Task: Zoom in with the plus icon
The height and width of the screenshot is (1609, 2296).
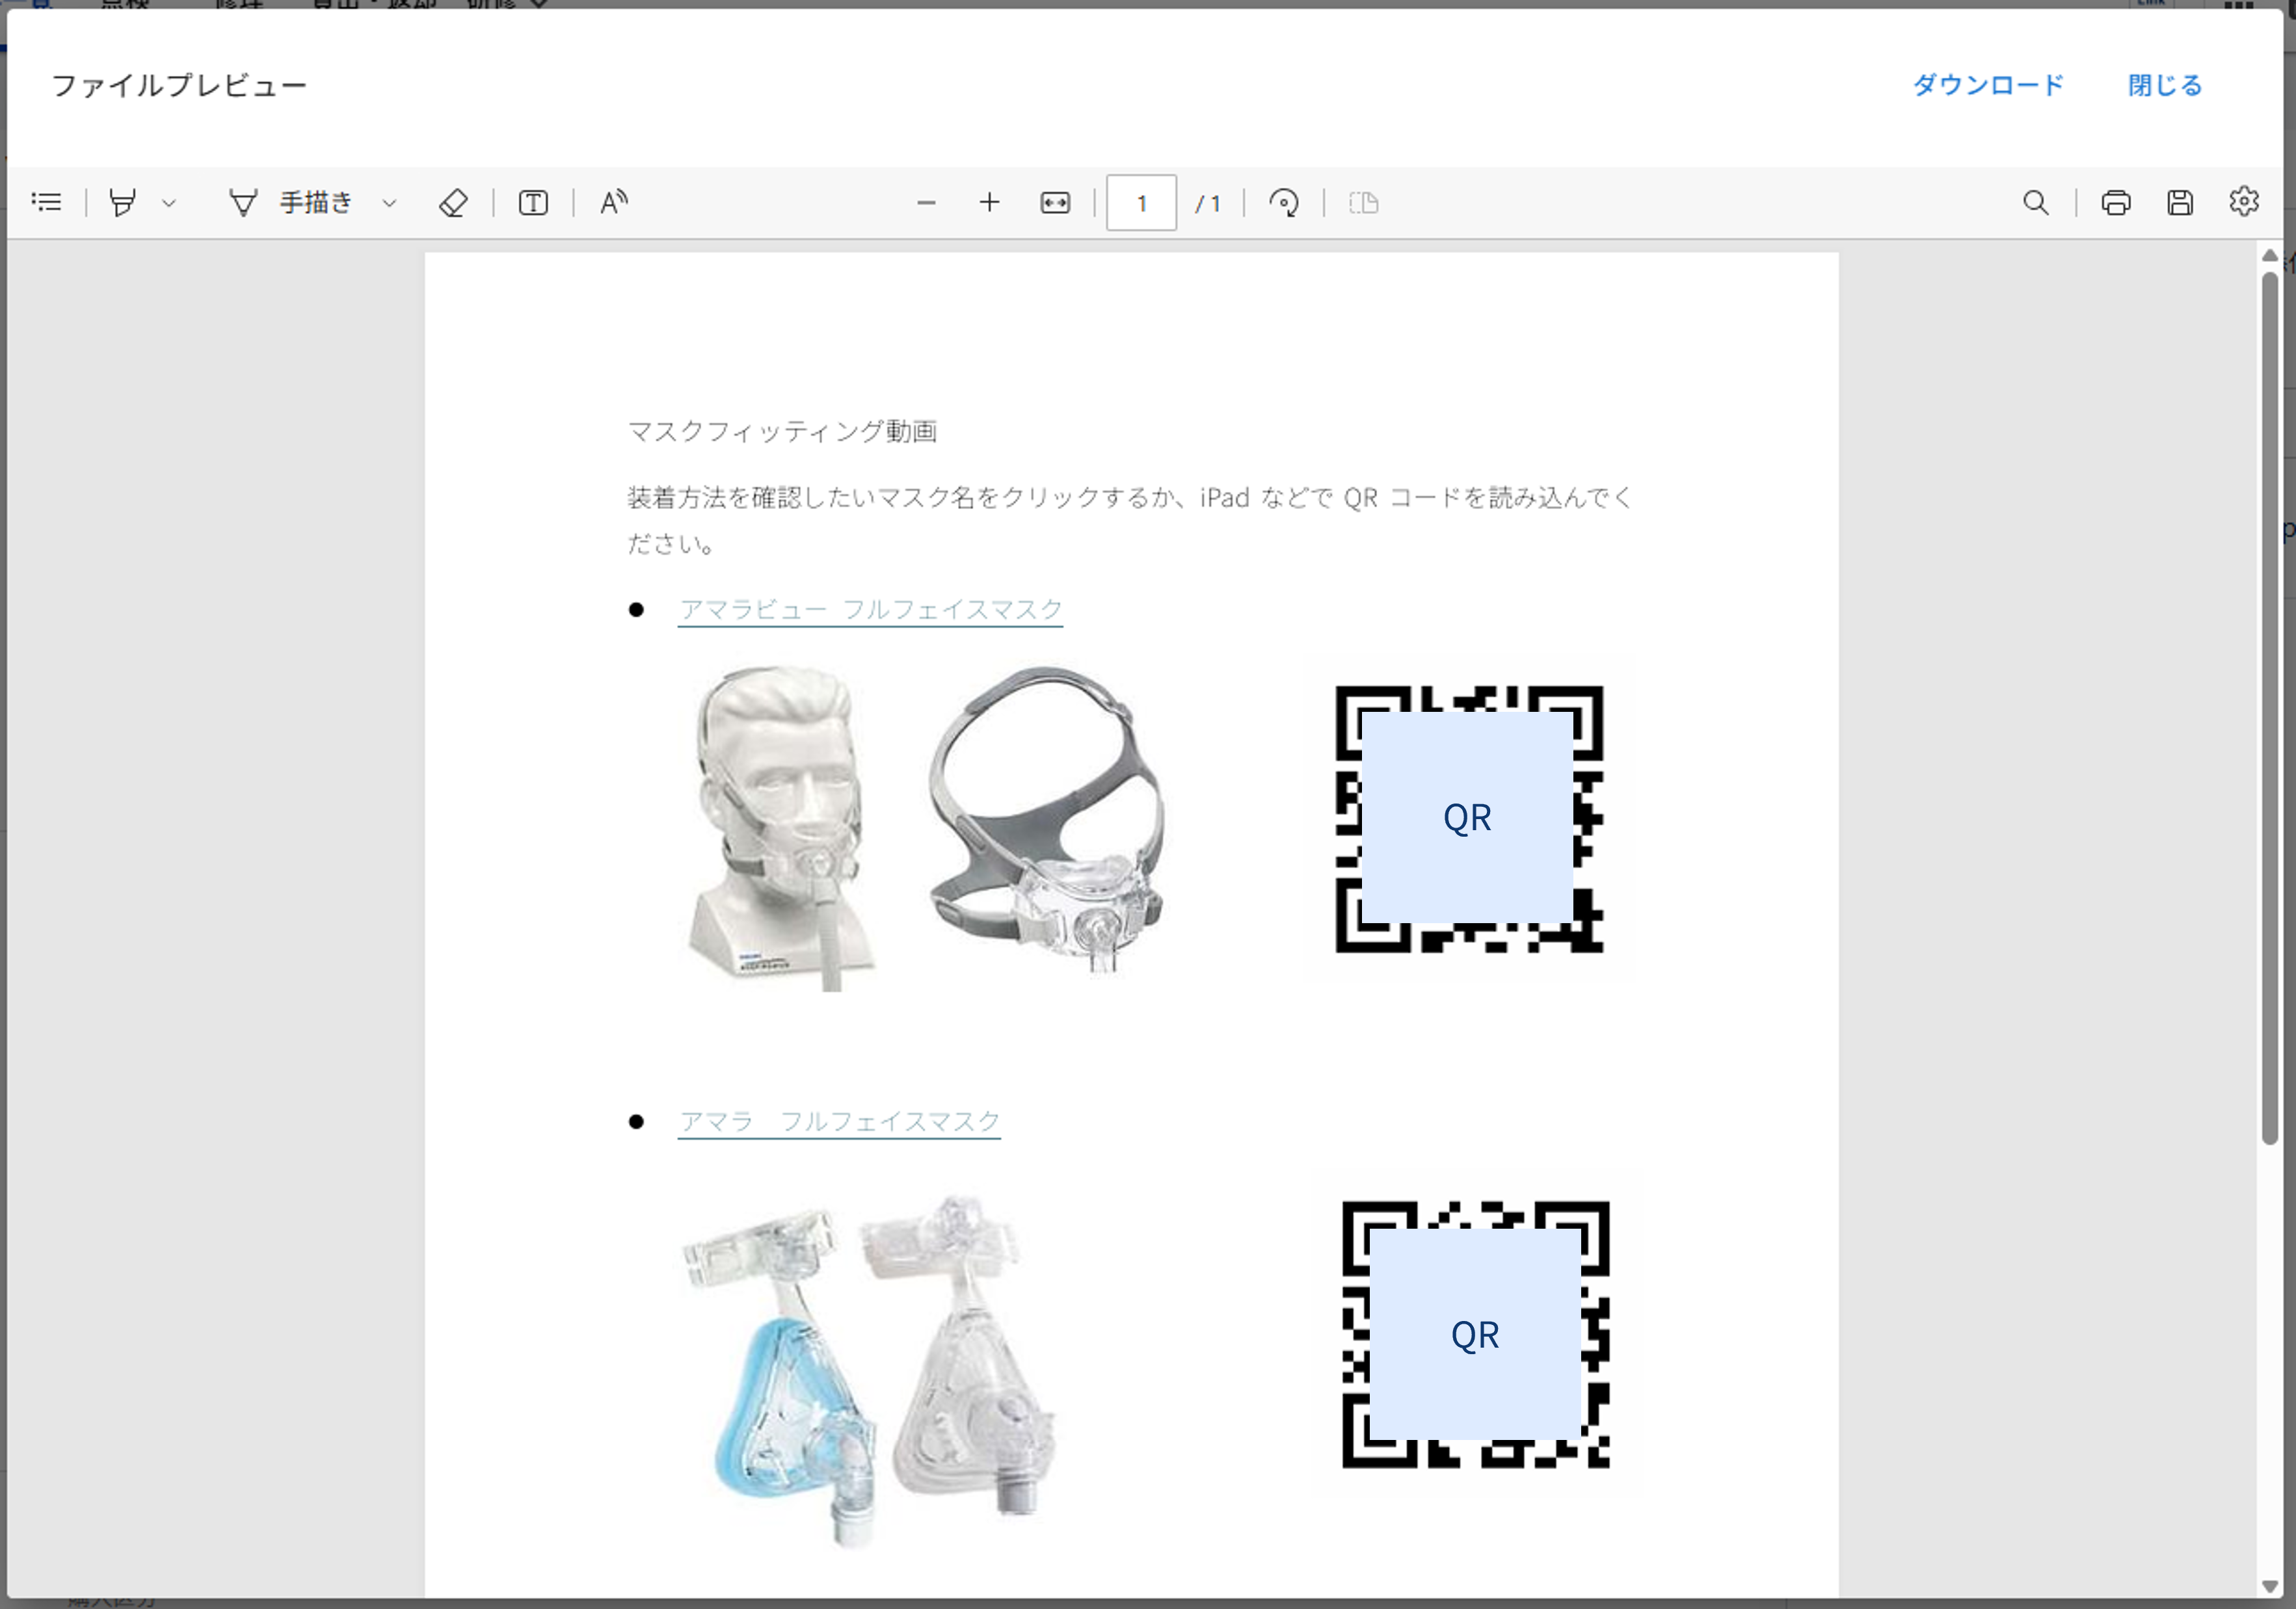Action: (989, 203)
